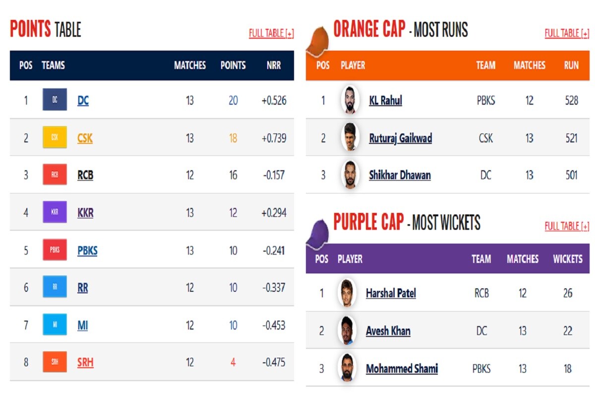Click the WICKETS column header
Image resolution: width=595 pixels, height=397 pixels.
568,259
